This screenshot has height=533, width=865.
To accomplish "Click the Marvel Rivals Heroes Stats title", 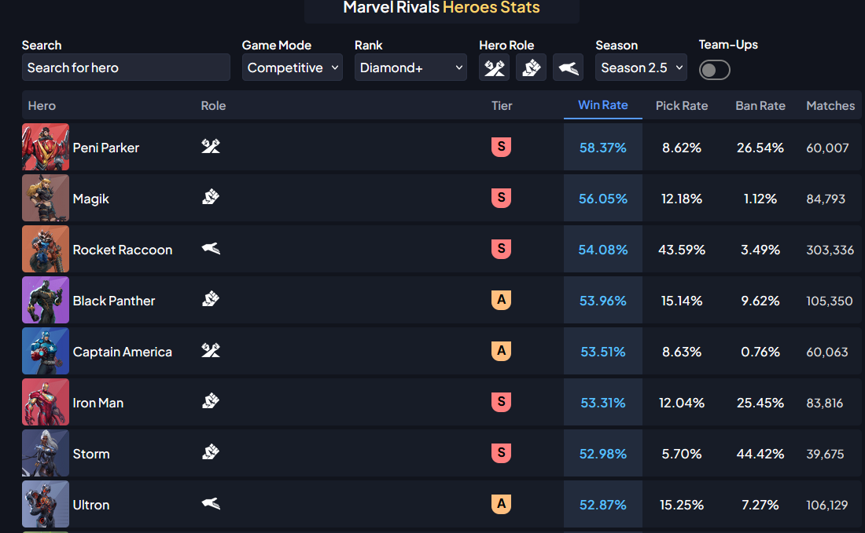I will pos(441,7).
